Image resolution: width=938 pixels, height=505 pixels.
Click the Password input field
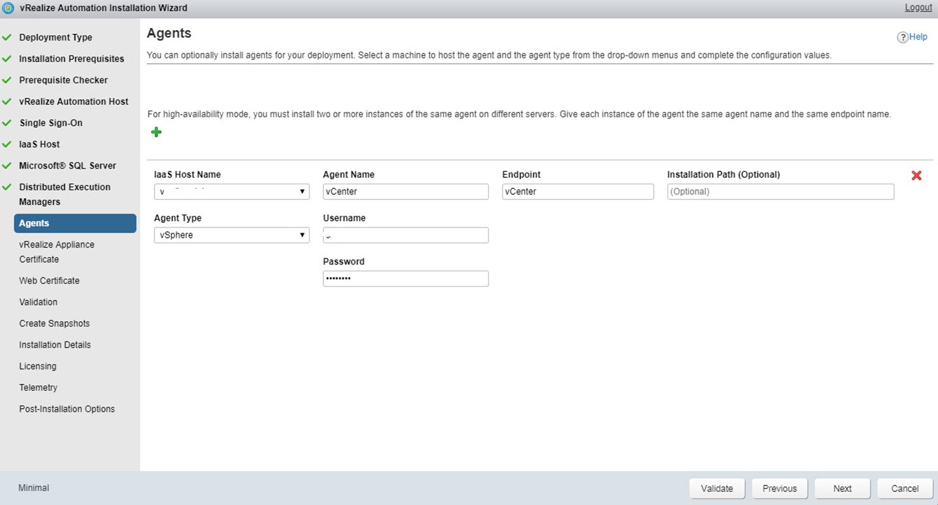[405, 279]
